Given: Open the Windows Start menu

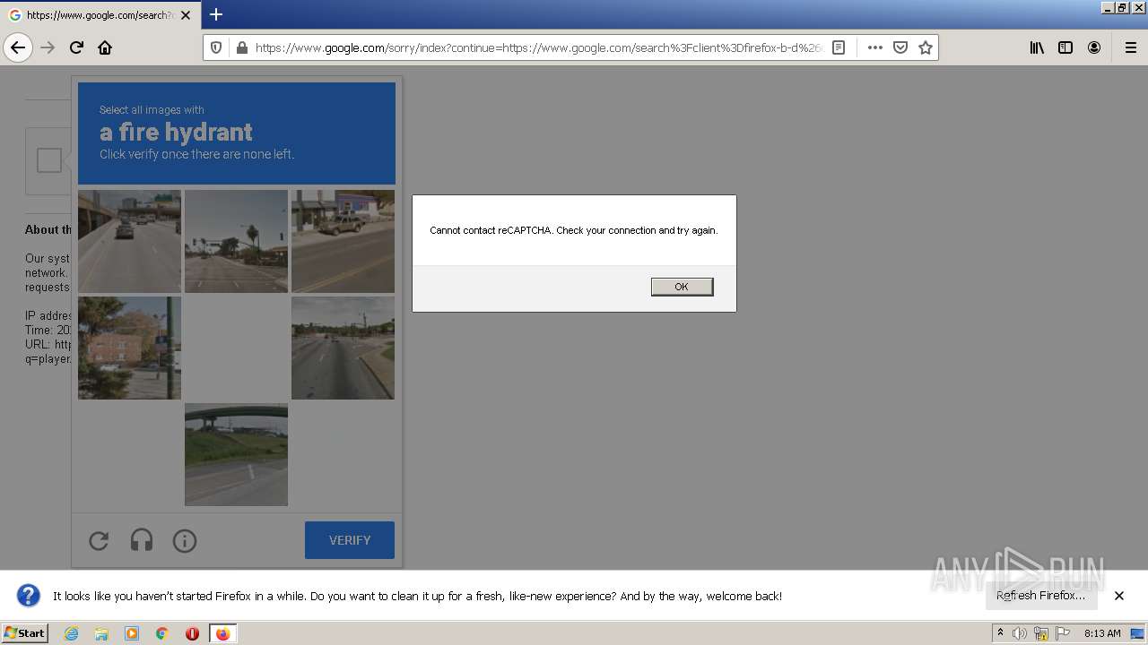Looking at the screenshot, I should click(x=25, y=632).
